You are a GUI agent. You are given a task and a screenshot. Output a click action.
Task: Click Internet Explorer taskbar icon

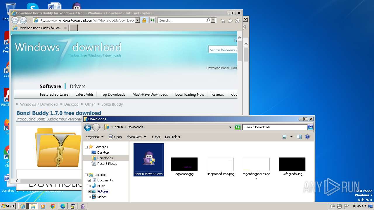(x=22, y=206)
